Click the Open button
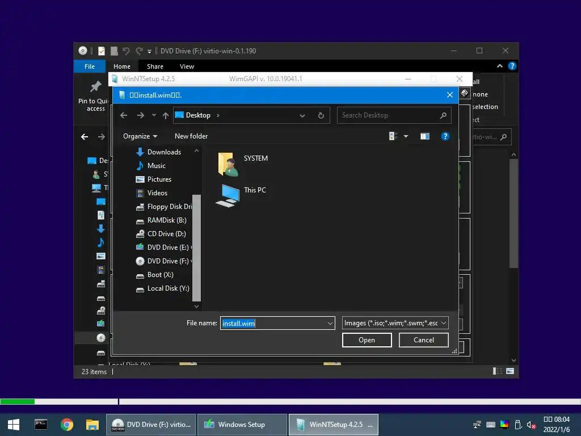 [367, 340]
